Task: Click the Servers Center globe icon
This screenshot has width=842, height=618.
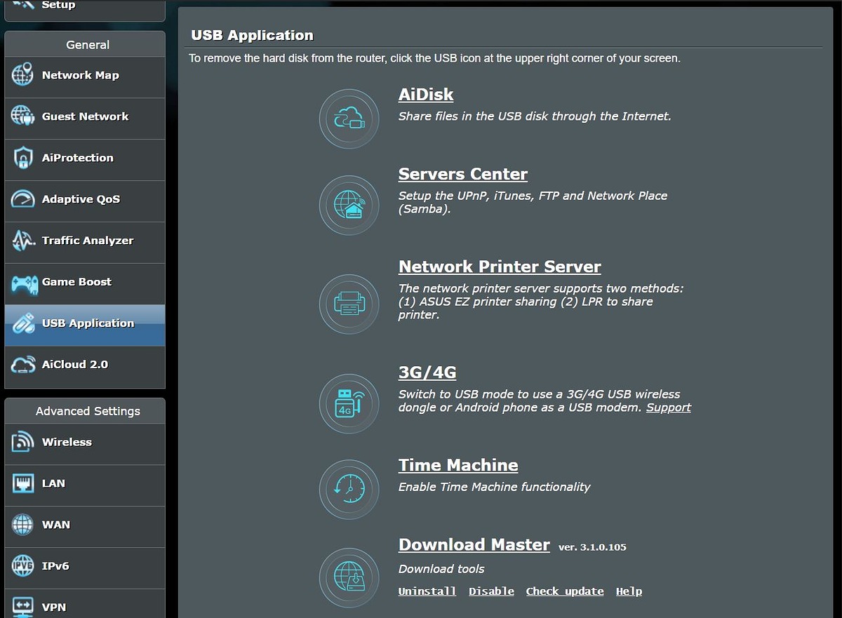Action: tap(349, 205)
